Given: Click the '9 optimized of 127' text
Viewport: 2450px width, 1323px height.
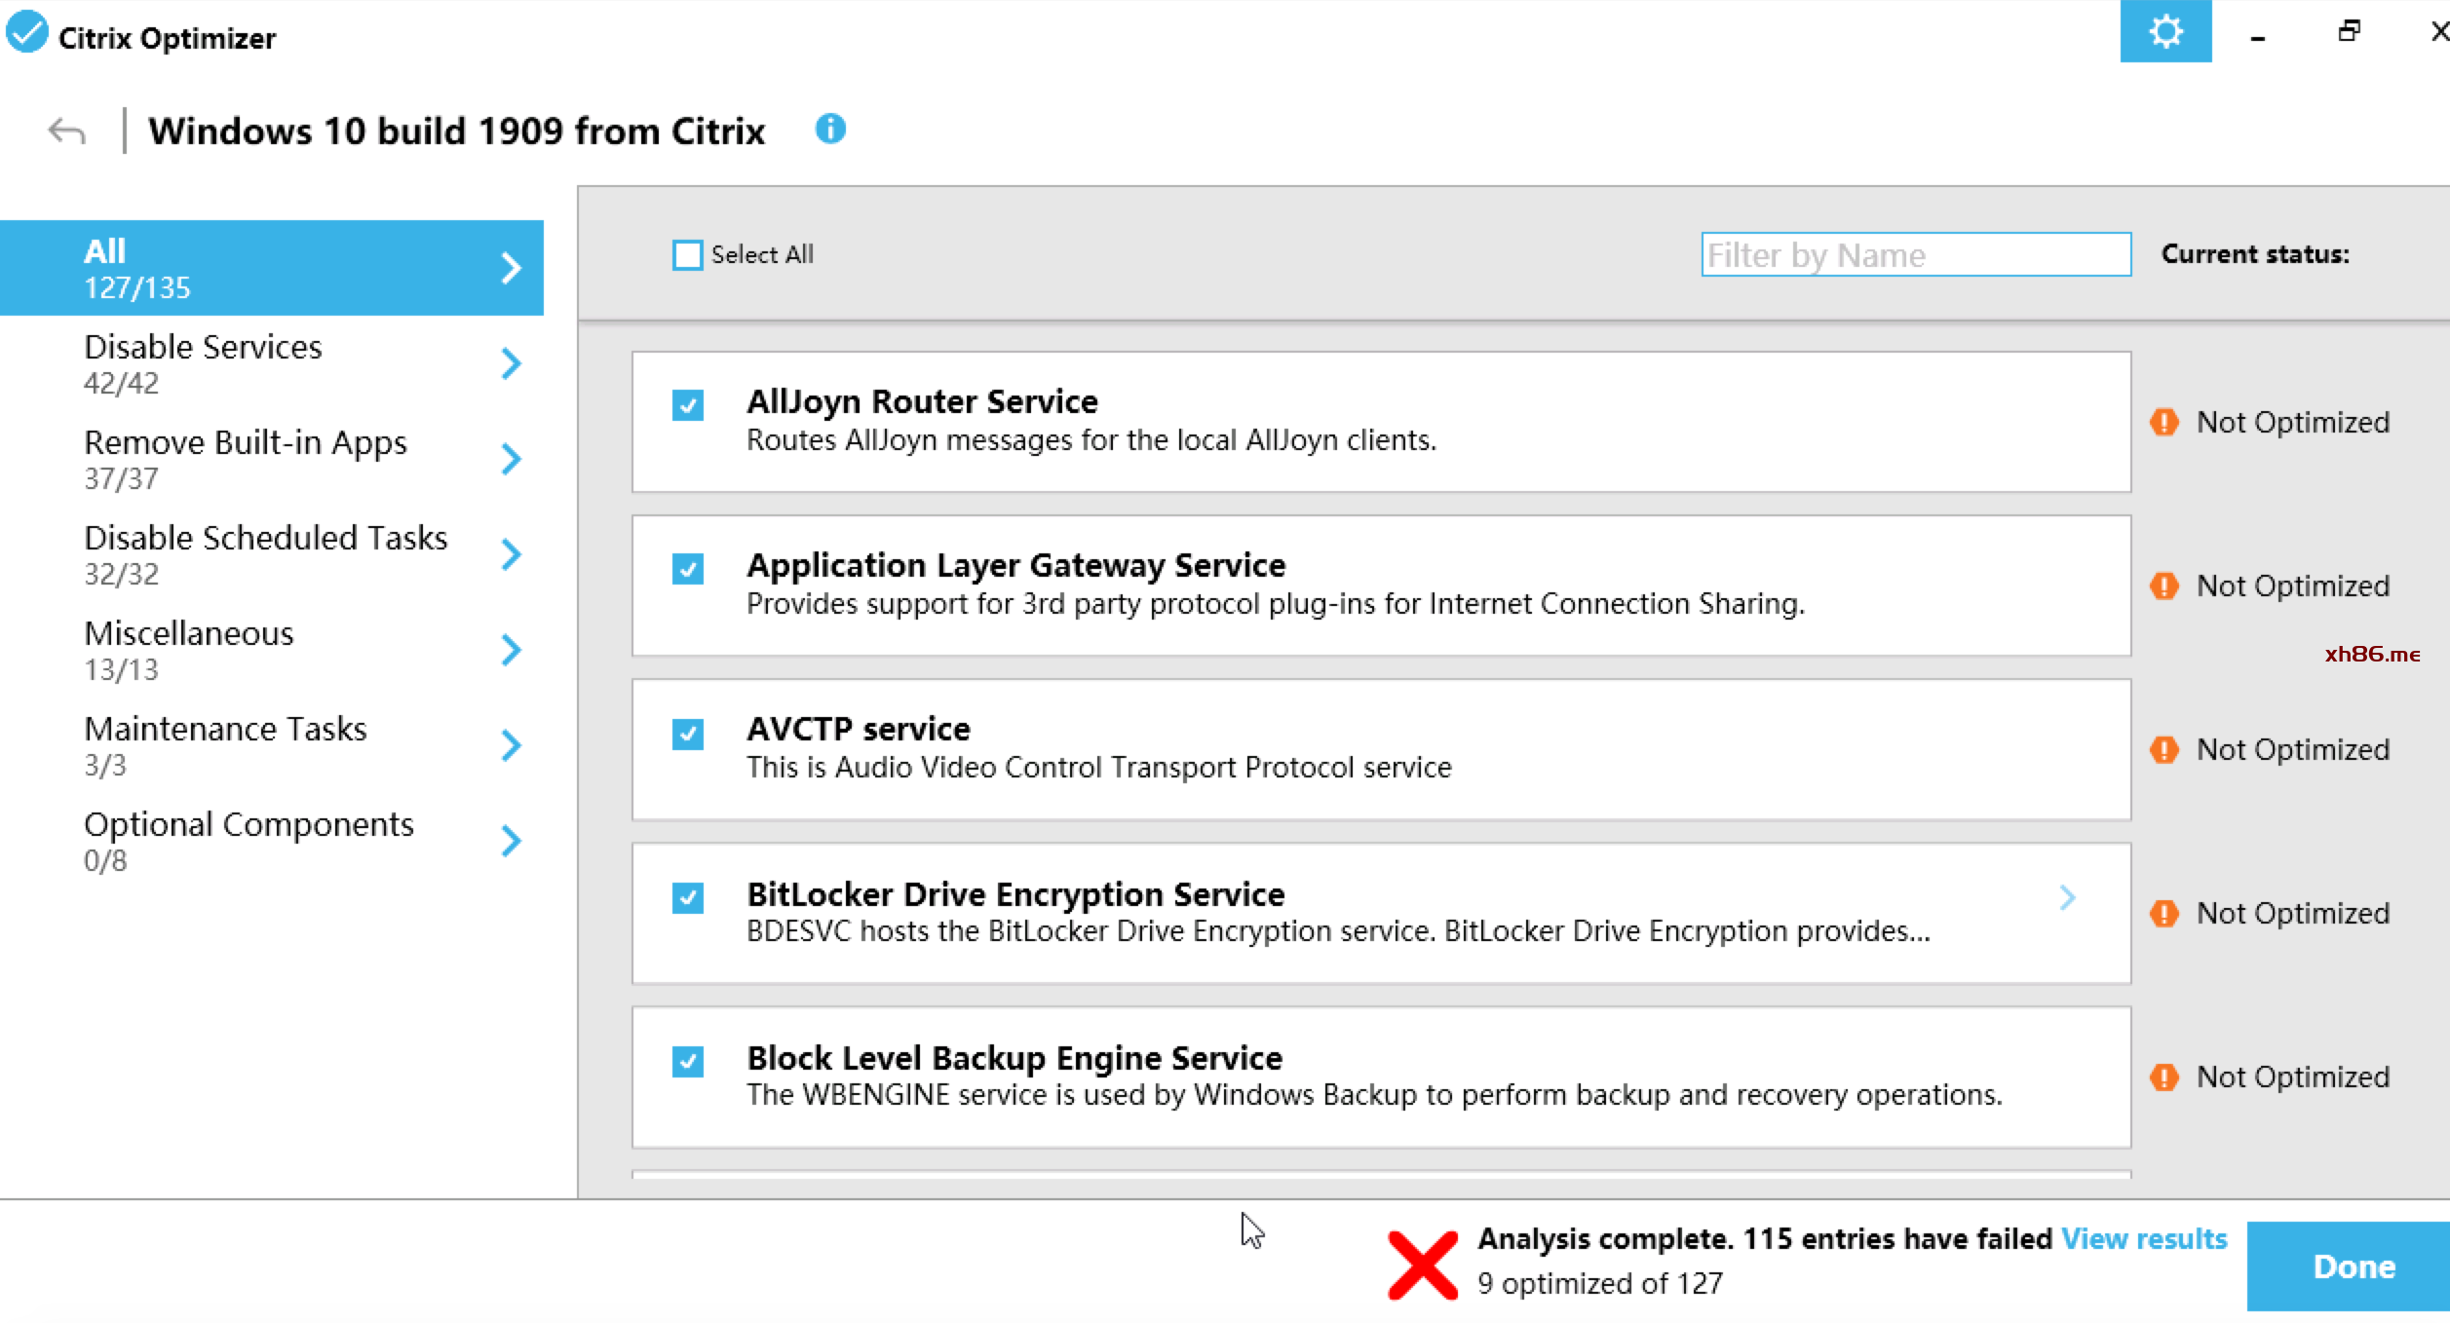Looking at the screenshot, I should point(1599,1283).
